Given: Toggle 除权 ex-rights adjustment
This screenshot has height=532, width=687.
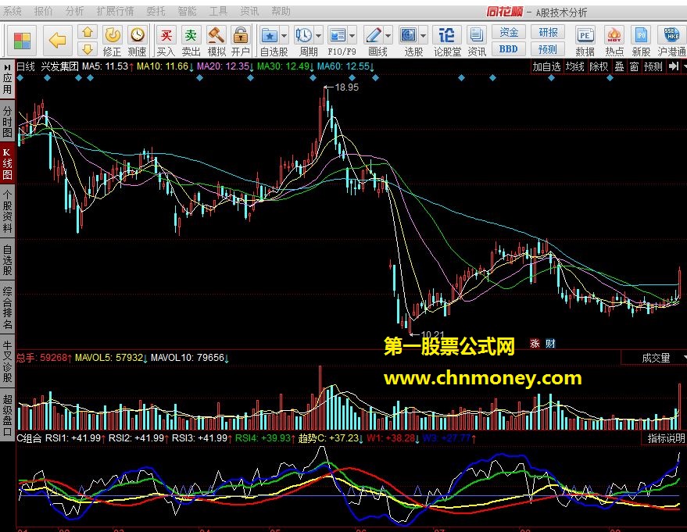Looking at the screenshot, I should pyautogui.click(x=599, y=66).
